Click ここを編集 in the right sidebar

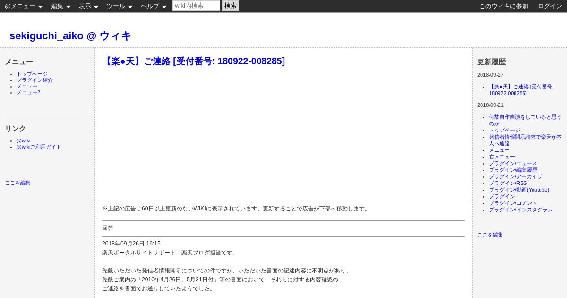pos(490,235)
